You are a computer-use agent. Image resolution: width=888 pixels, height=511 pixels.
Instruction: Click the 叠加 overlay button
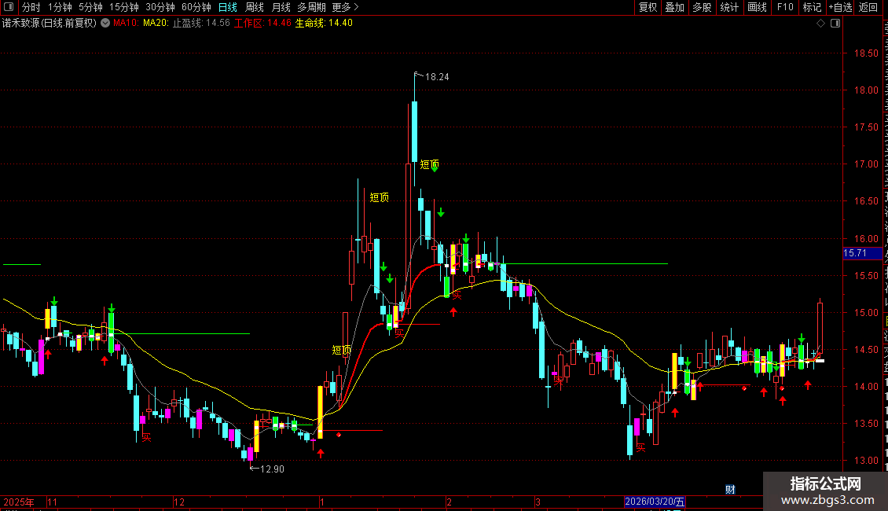pos(674,7)
